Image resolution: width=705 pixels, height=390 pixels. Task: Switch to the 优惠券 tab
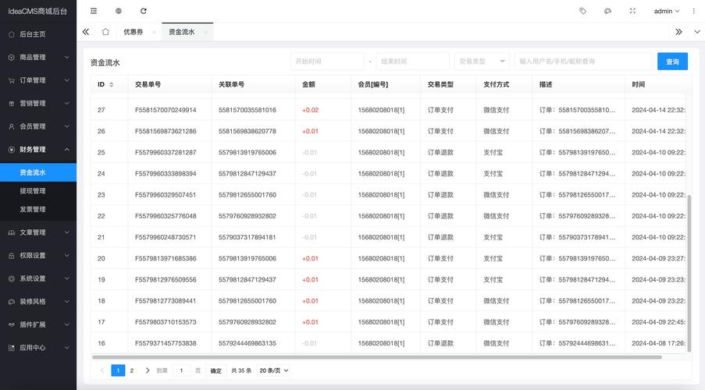[133, 32]
